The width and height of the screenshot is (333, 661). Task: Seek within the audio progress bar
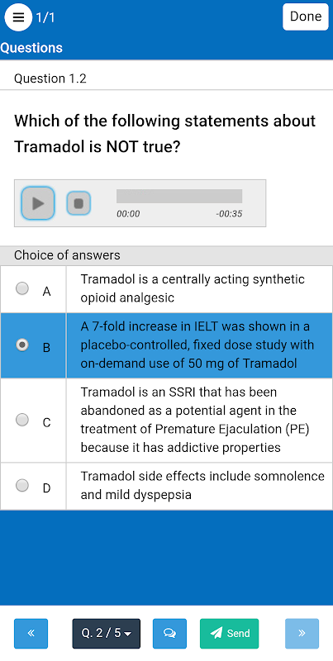point(179,196)
